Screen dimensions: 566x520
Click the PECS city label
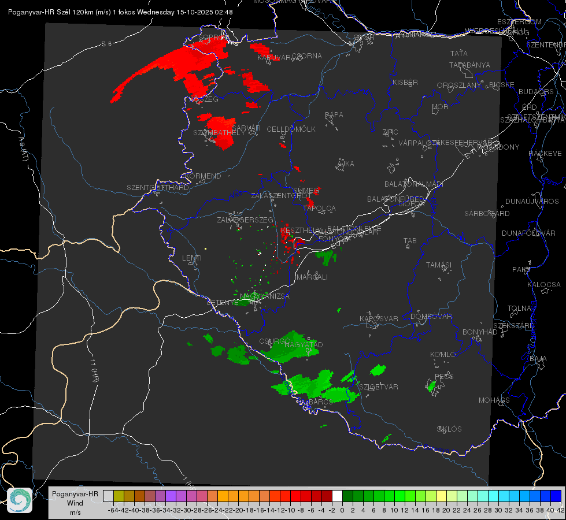(x=443, y=377)
